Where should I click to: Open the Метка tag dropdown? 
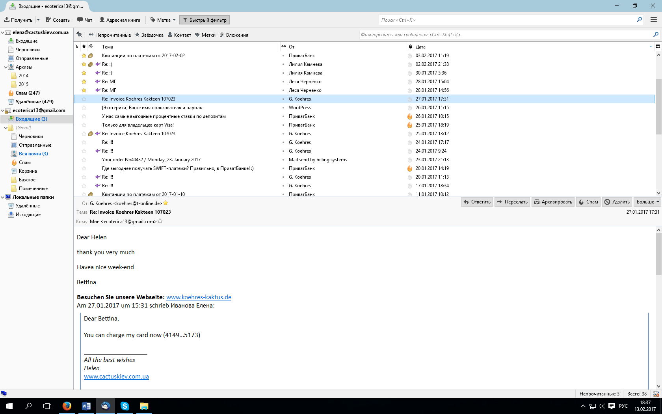(x=163, y=20)
